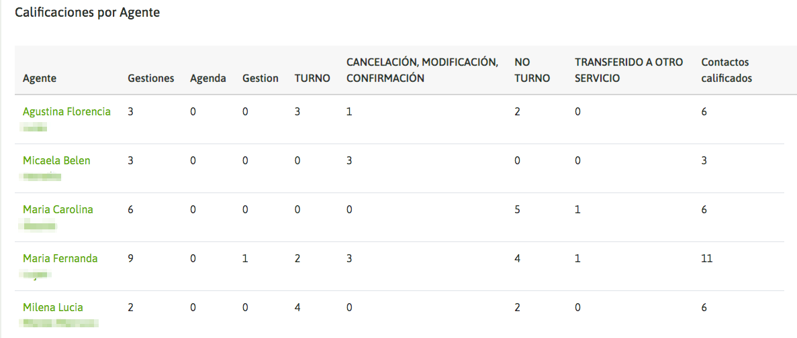Open agent Micaela Belen's link
Viewport: 797px width, 338px height.
pyautogui.click(x=56, y=161)
